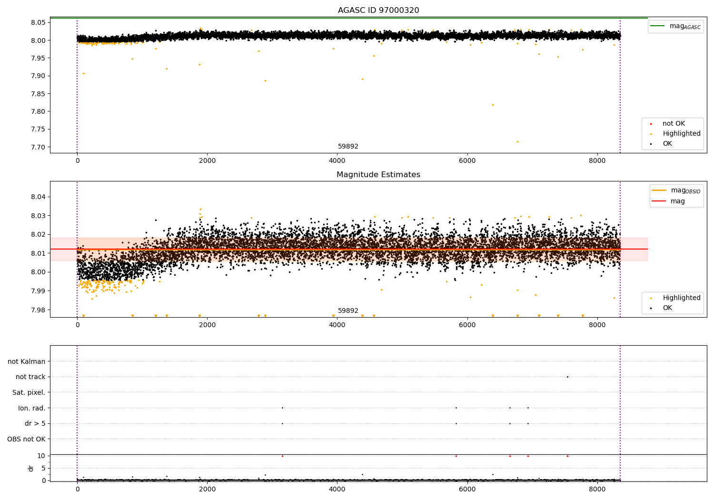Click the 8.01 tick on the middle y-axis
The image size is (714, 500).
coord(38,253)
